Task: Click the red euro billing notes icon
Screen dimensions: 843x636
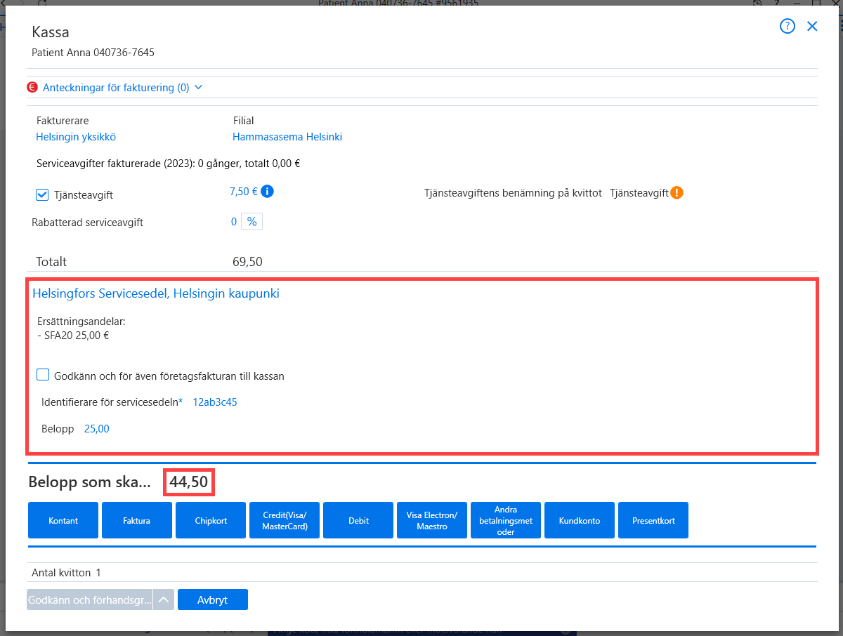Action: [x=32, y=88]
